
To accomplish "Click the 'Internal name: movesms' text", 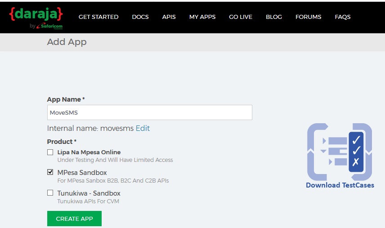I will pos(90,128).
